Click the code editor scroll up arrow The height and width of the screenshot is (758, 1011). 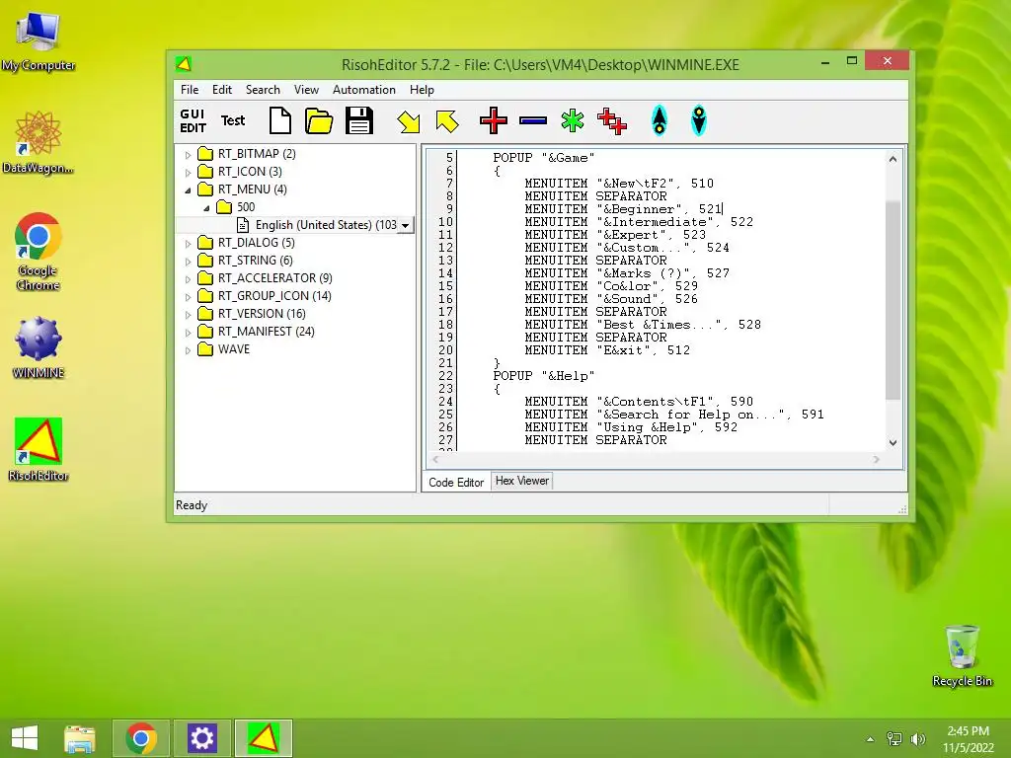[x=893, y=159]
